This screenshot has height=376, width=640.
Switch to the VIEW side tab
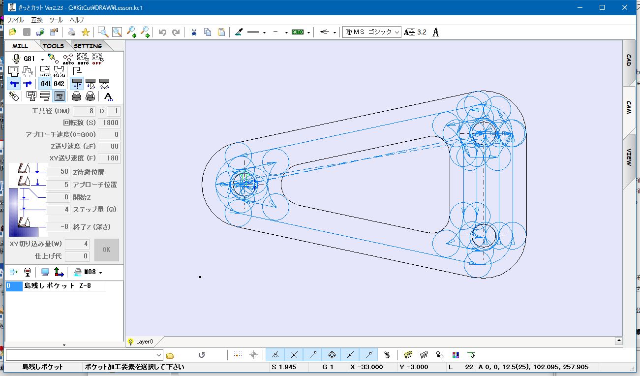[x=629, y=157]
